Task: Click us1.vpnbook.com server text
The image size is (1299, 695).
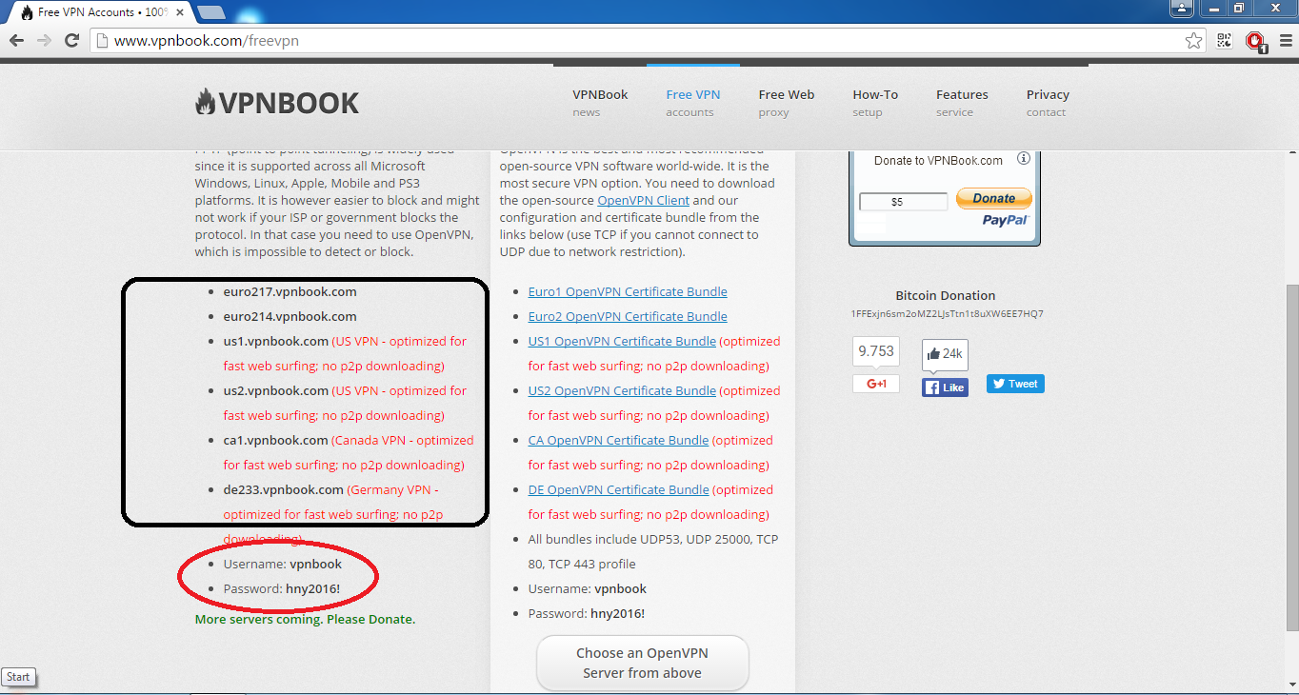Action: [x=276, y=342]
